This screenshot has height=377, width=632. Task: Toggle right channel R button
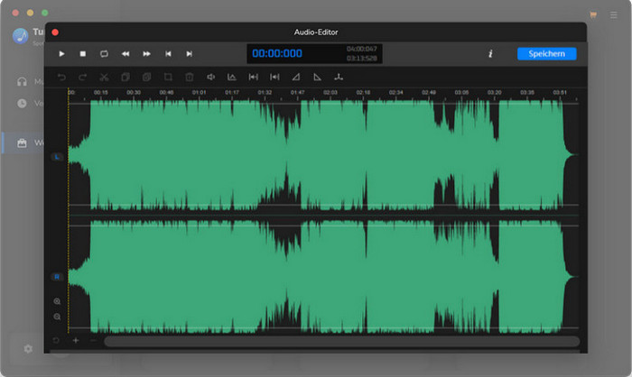(x=57, y=277)
